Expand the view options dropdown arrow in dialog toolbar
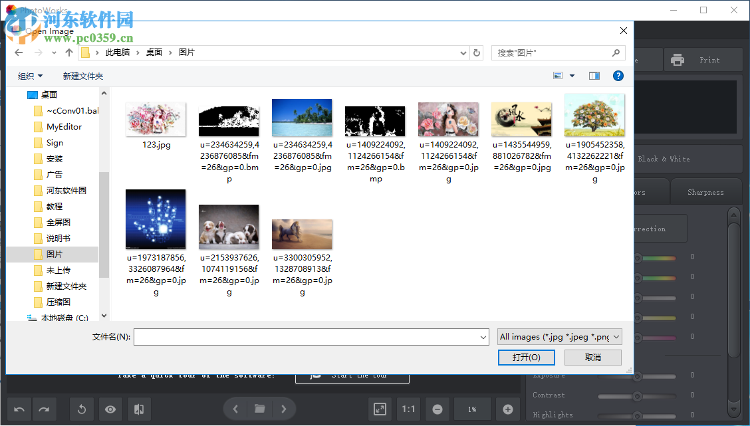 coord(570,75)
